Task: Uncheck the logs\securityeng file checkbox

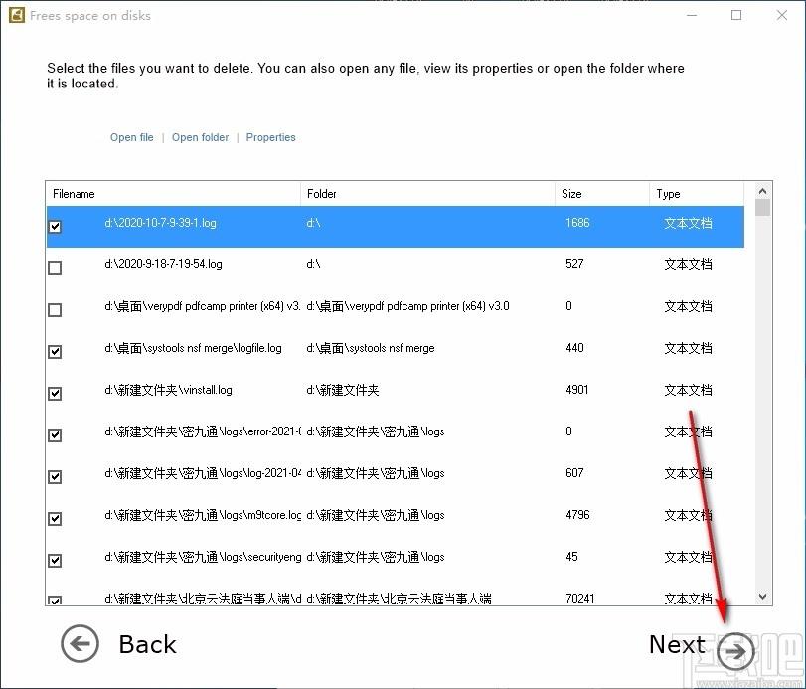Action: (55, 561)
